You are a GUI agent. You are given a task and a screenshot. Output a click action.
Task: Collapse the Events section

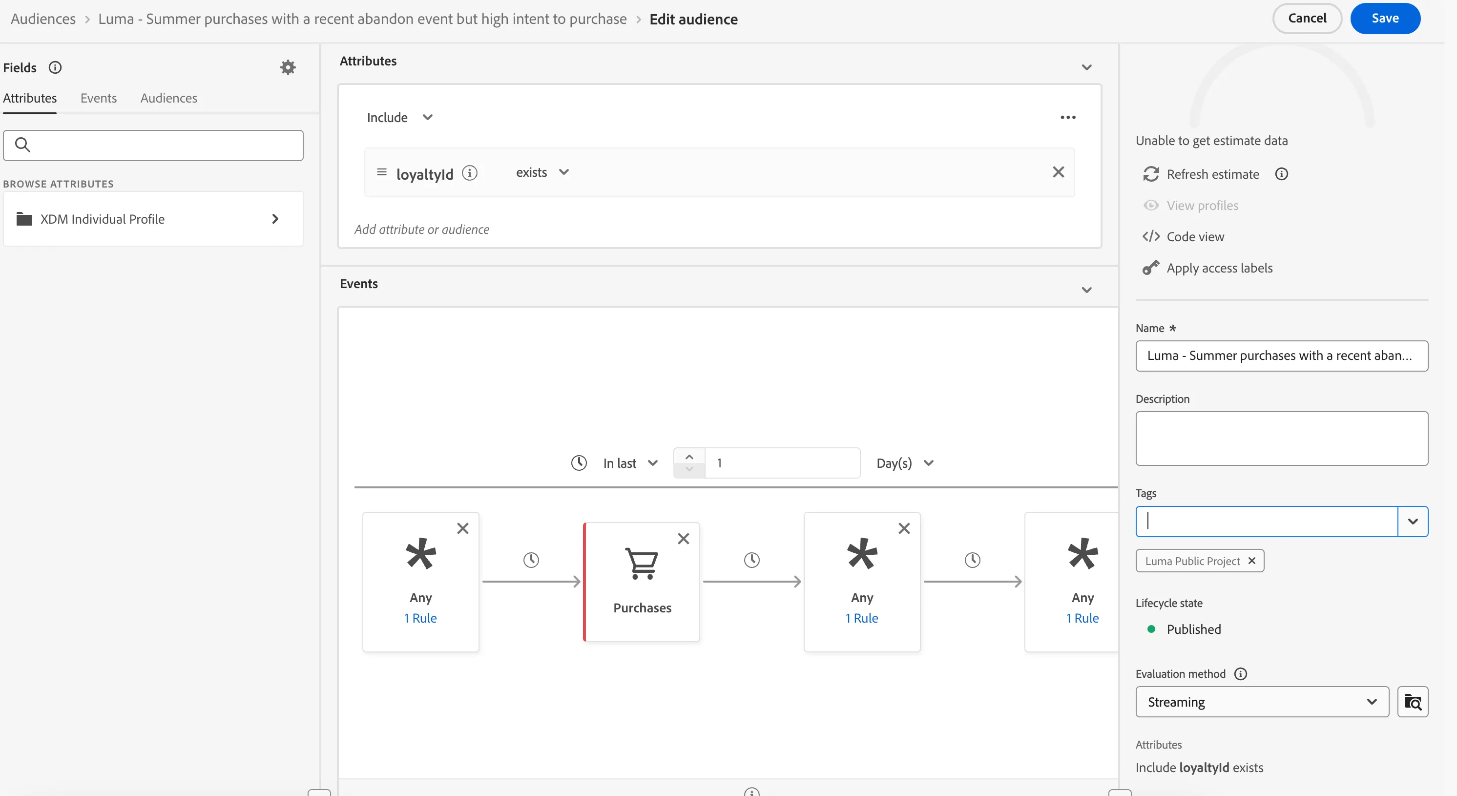coord(1086,290)
